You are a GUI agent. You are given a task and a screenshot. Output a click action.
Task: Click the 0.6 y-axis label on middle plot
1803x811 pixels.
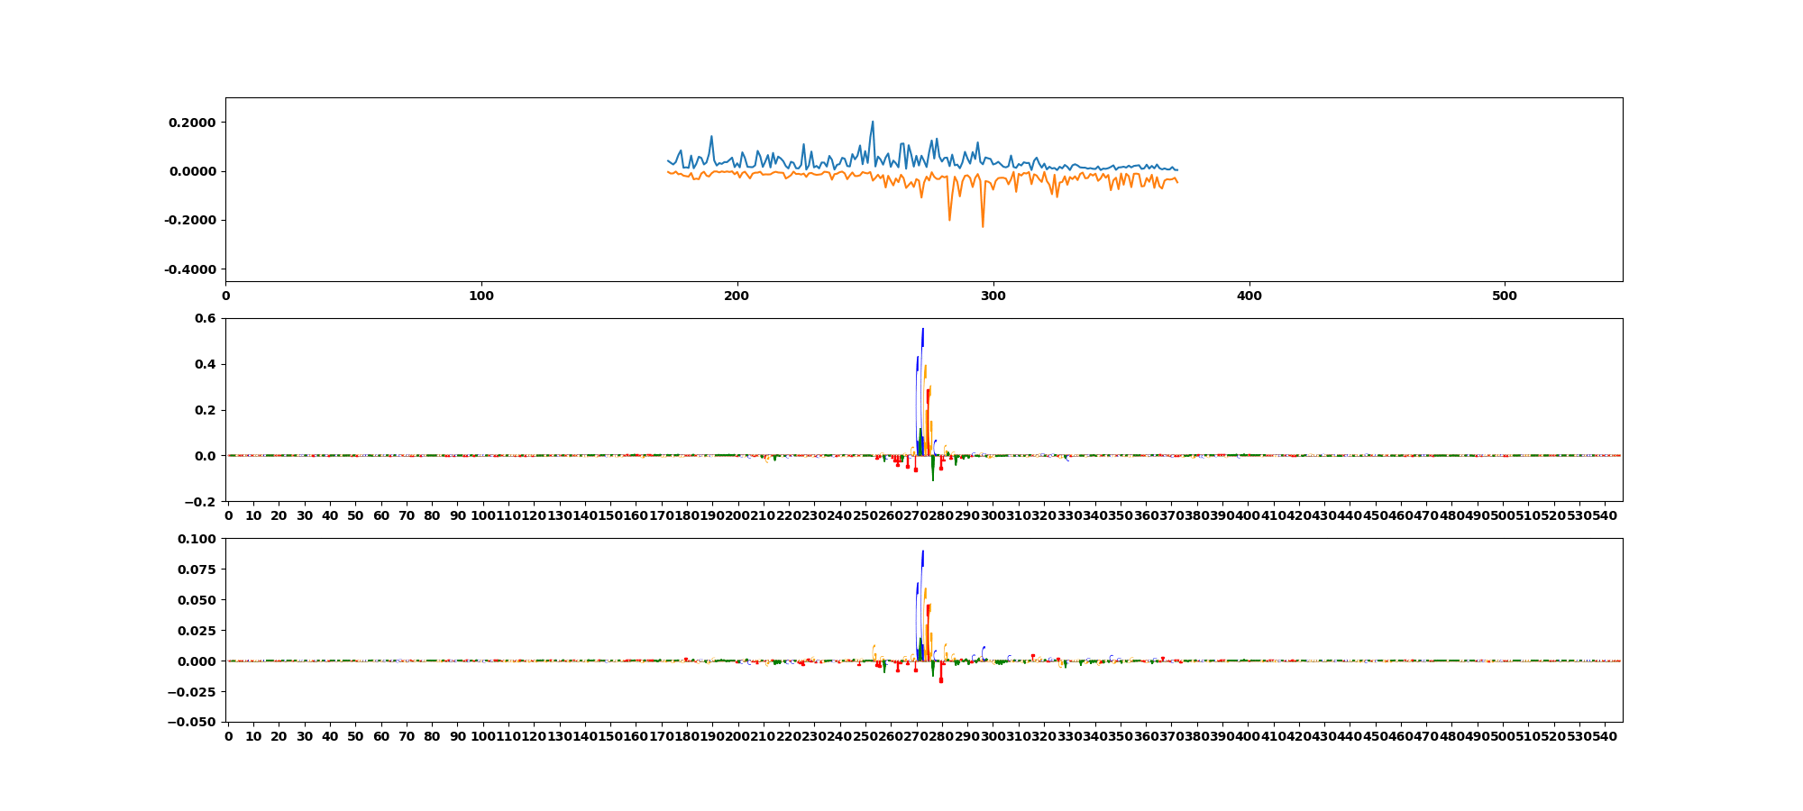coord(206,319)
